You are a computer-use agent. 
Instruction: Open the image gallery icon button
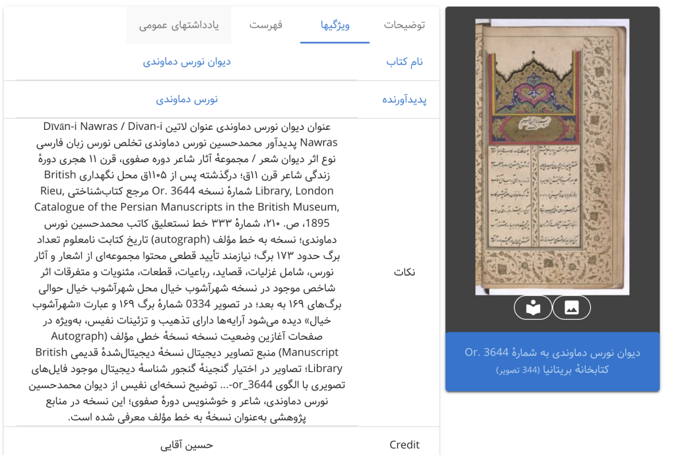571,307
